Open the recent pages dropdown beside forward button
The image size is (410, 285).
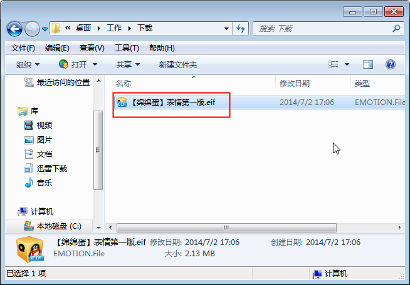pyautogui.click(x=45, y=29)
